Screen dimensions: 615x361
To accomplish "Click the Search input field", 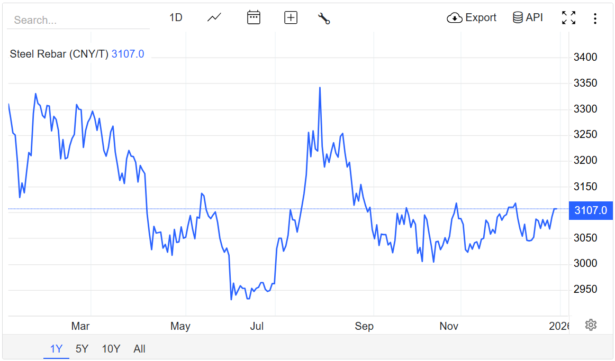I will click(78, 20).
